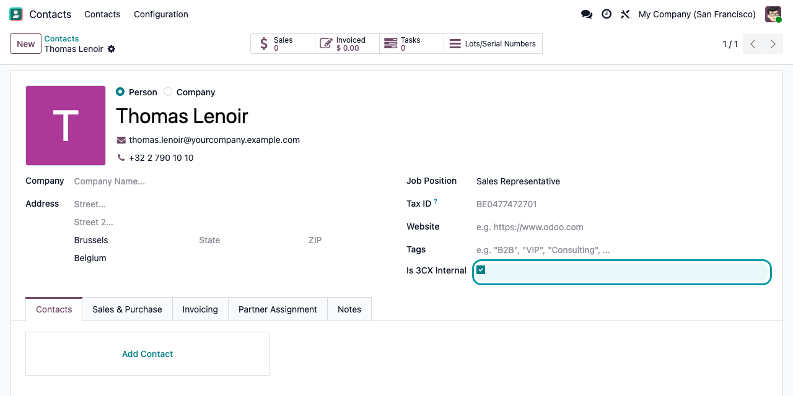Image resolution: width=793 pixels, height=396 pixels.
Task: Open the Tasks stat button
Action: [x=411, y=44]
